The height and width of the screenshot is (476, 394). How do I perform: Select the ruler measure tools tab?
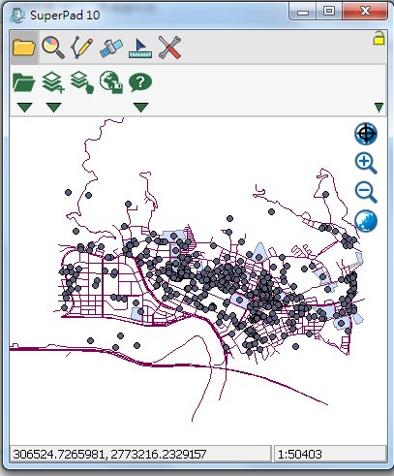click(x=140, y=48)
